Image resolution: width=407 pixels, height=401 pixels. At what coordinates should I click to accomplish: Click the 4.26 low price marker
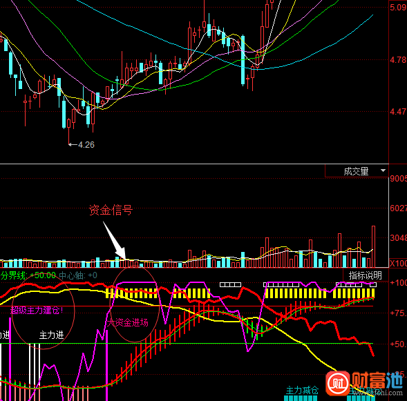[82, 145]
